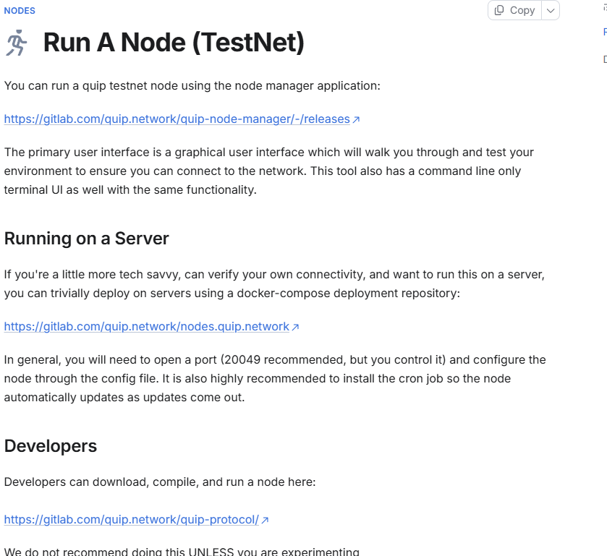This screenshot has height=556, width=607.
Task: Click the running person icon beside the title
Action: [16, 43]
